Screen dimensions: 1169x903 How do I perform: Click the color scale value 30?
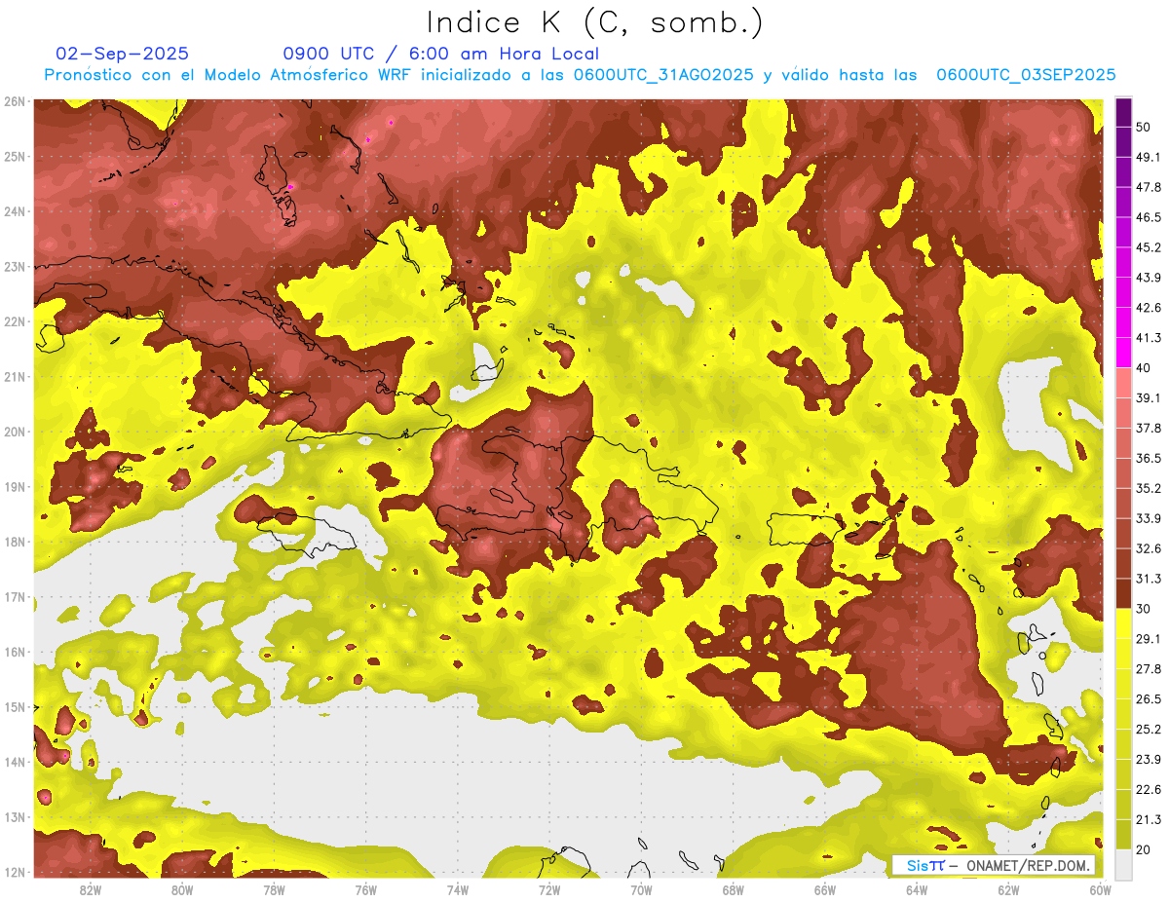(1144, 609)
